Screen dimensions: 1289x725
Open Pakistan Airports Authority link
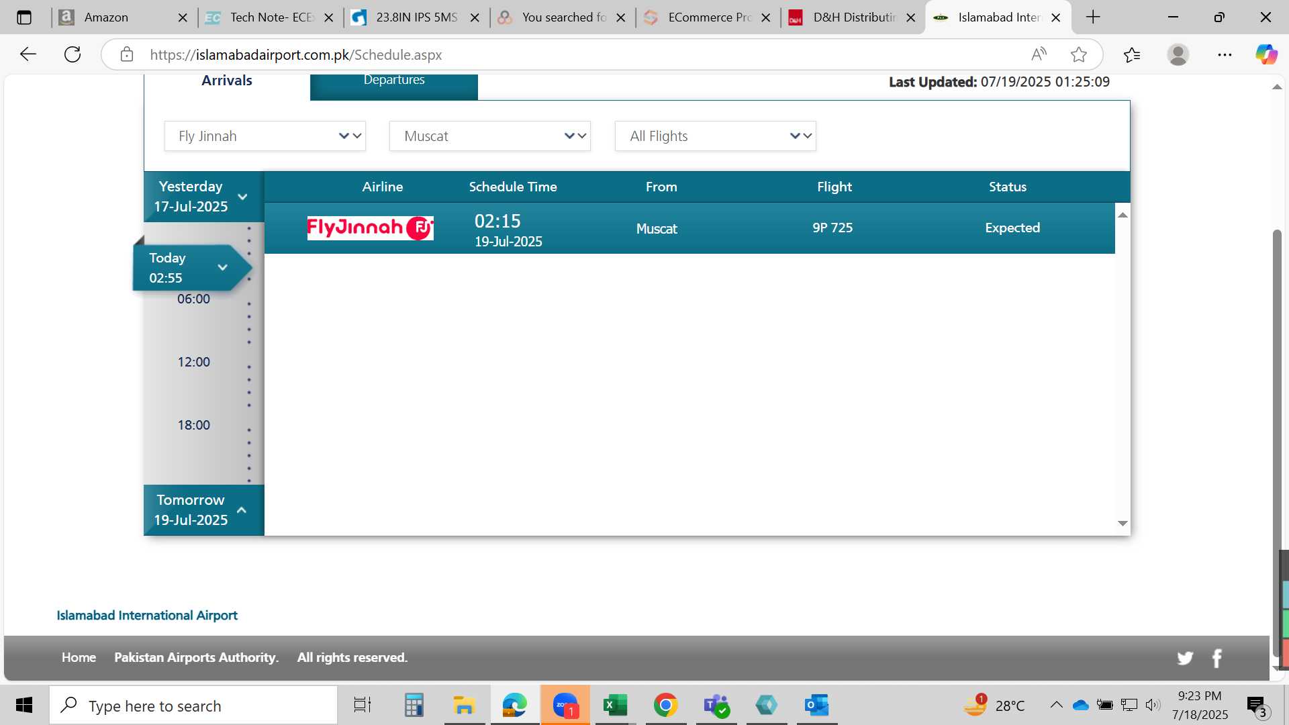pos(196,658)
